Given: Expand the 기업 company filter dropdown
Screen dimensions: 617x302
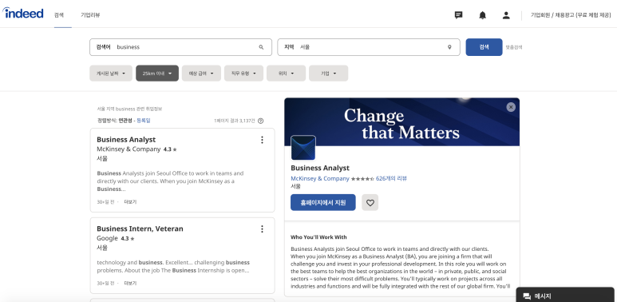Looking at the screenshot, I should (x=328, y=74).
